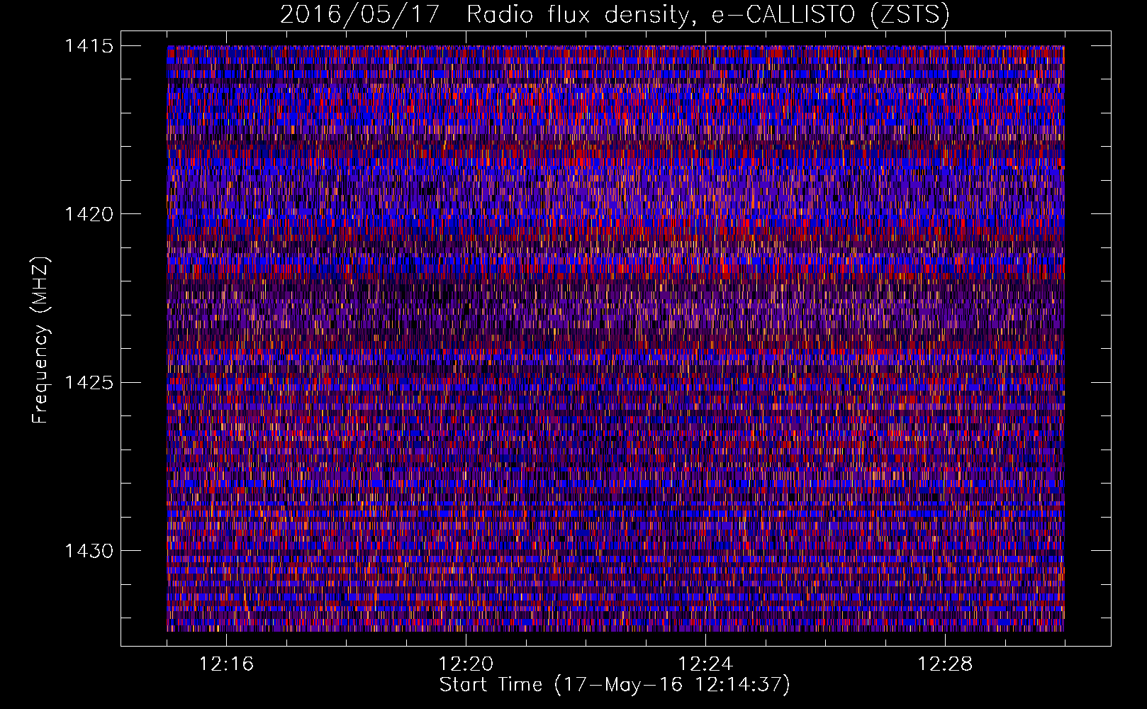This screenshot has height=709, width=1147.
Task: Click the 12:28 time tick label
Action: (945, 664)
